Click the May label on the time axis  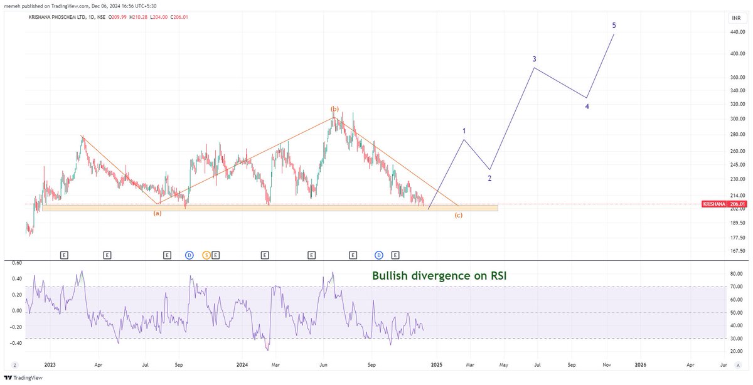coord(504,364)
